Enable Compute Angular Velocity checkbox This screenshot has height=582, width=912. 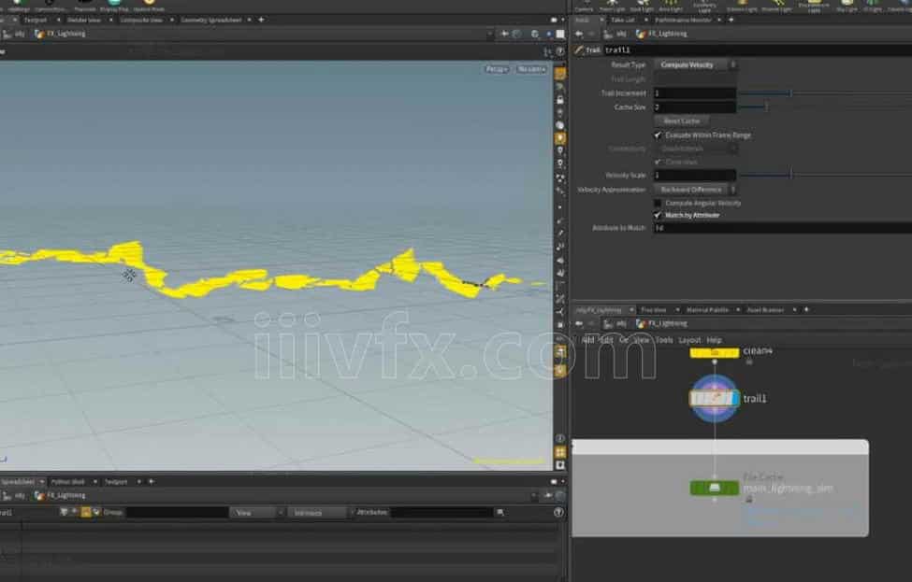(x=658, y=204)
